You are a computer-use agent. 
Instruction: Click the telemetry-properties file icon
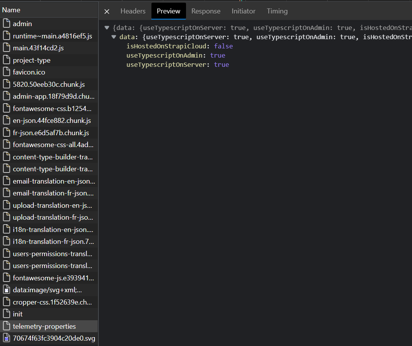click(x=7, y=326)
